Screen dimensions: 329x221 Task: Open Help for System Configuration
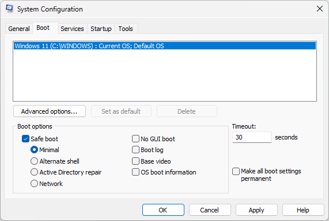pos(303,210)
